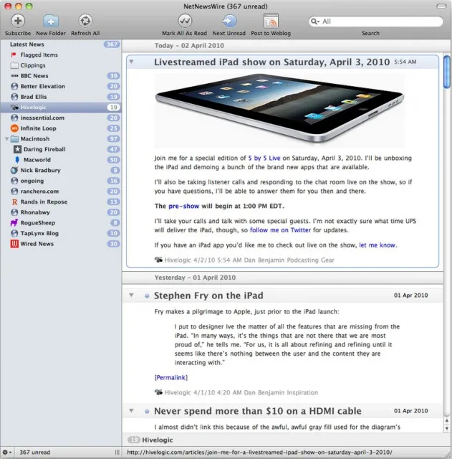Select the Rhonabwy feed
The width and height of the screenshot is (452, 459).
point(60,212)
